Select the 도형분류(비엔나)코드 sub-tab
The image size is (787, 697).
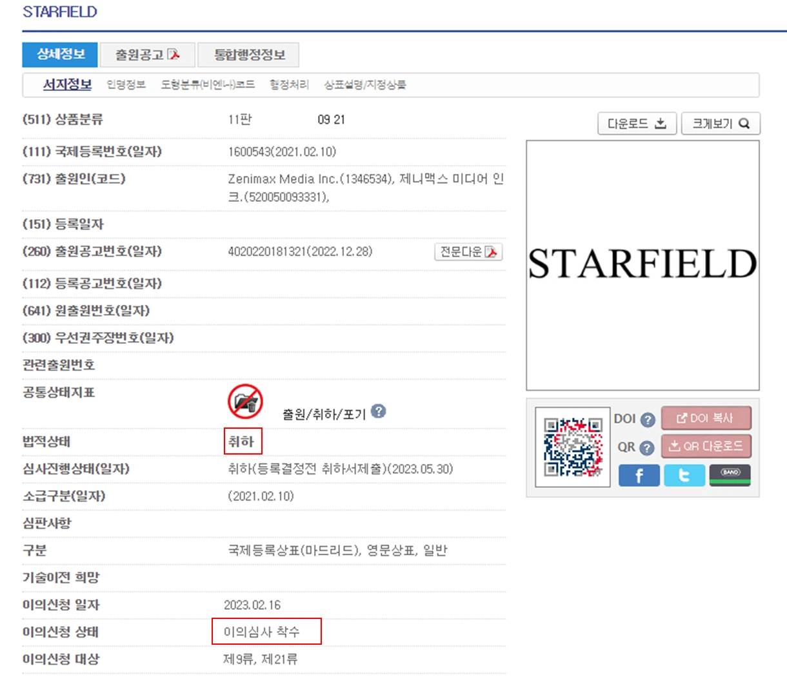click(208, 84)
